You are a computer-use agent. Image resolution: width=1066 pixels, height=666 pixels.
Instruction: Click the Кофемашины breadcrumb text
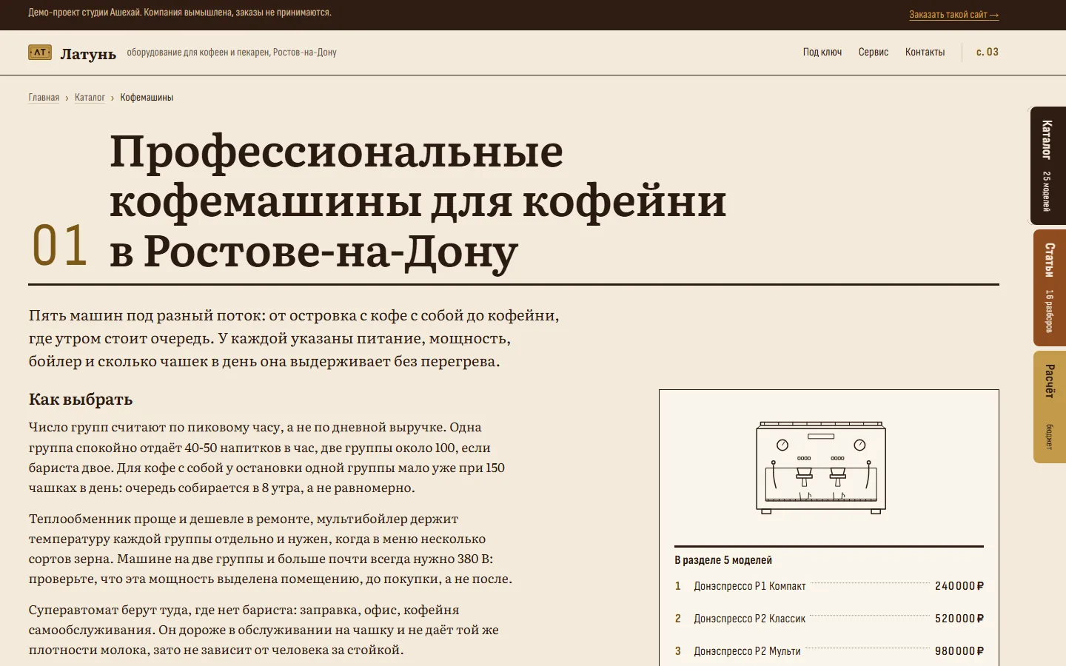click(147, 98)
